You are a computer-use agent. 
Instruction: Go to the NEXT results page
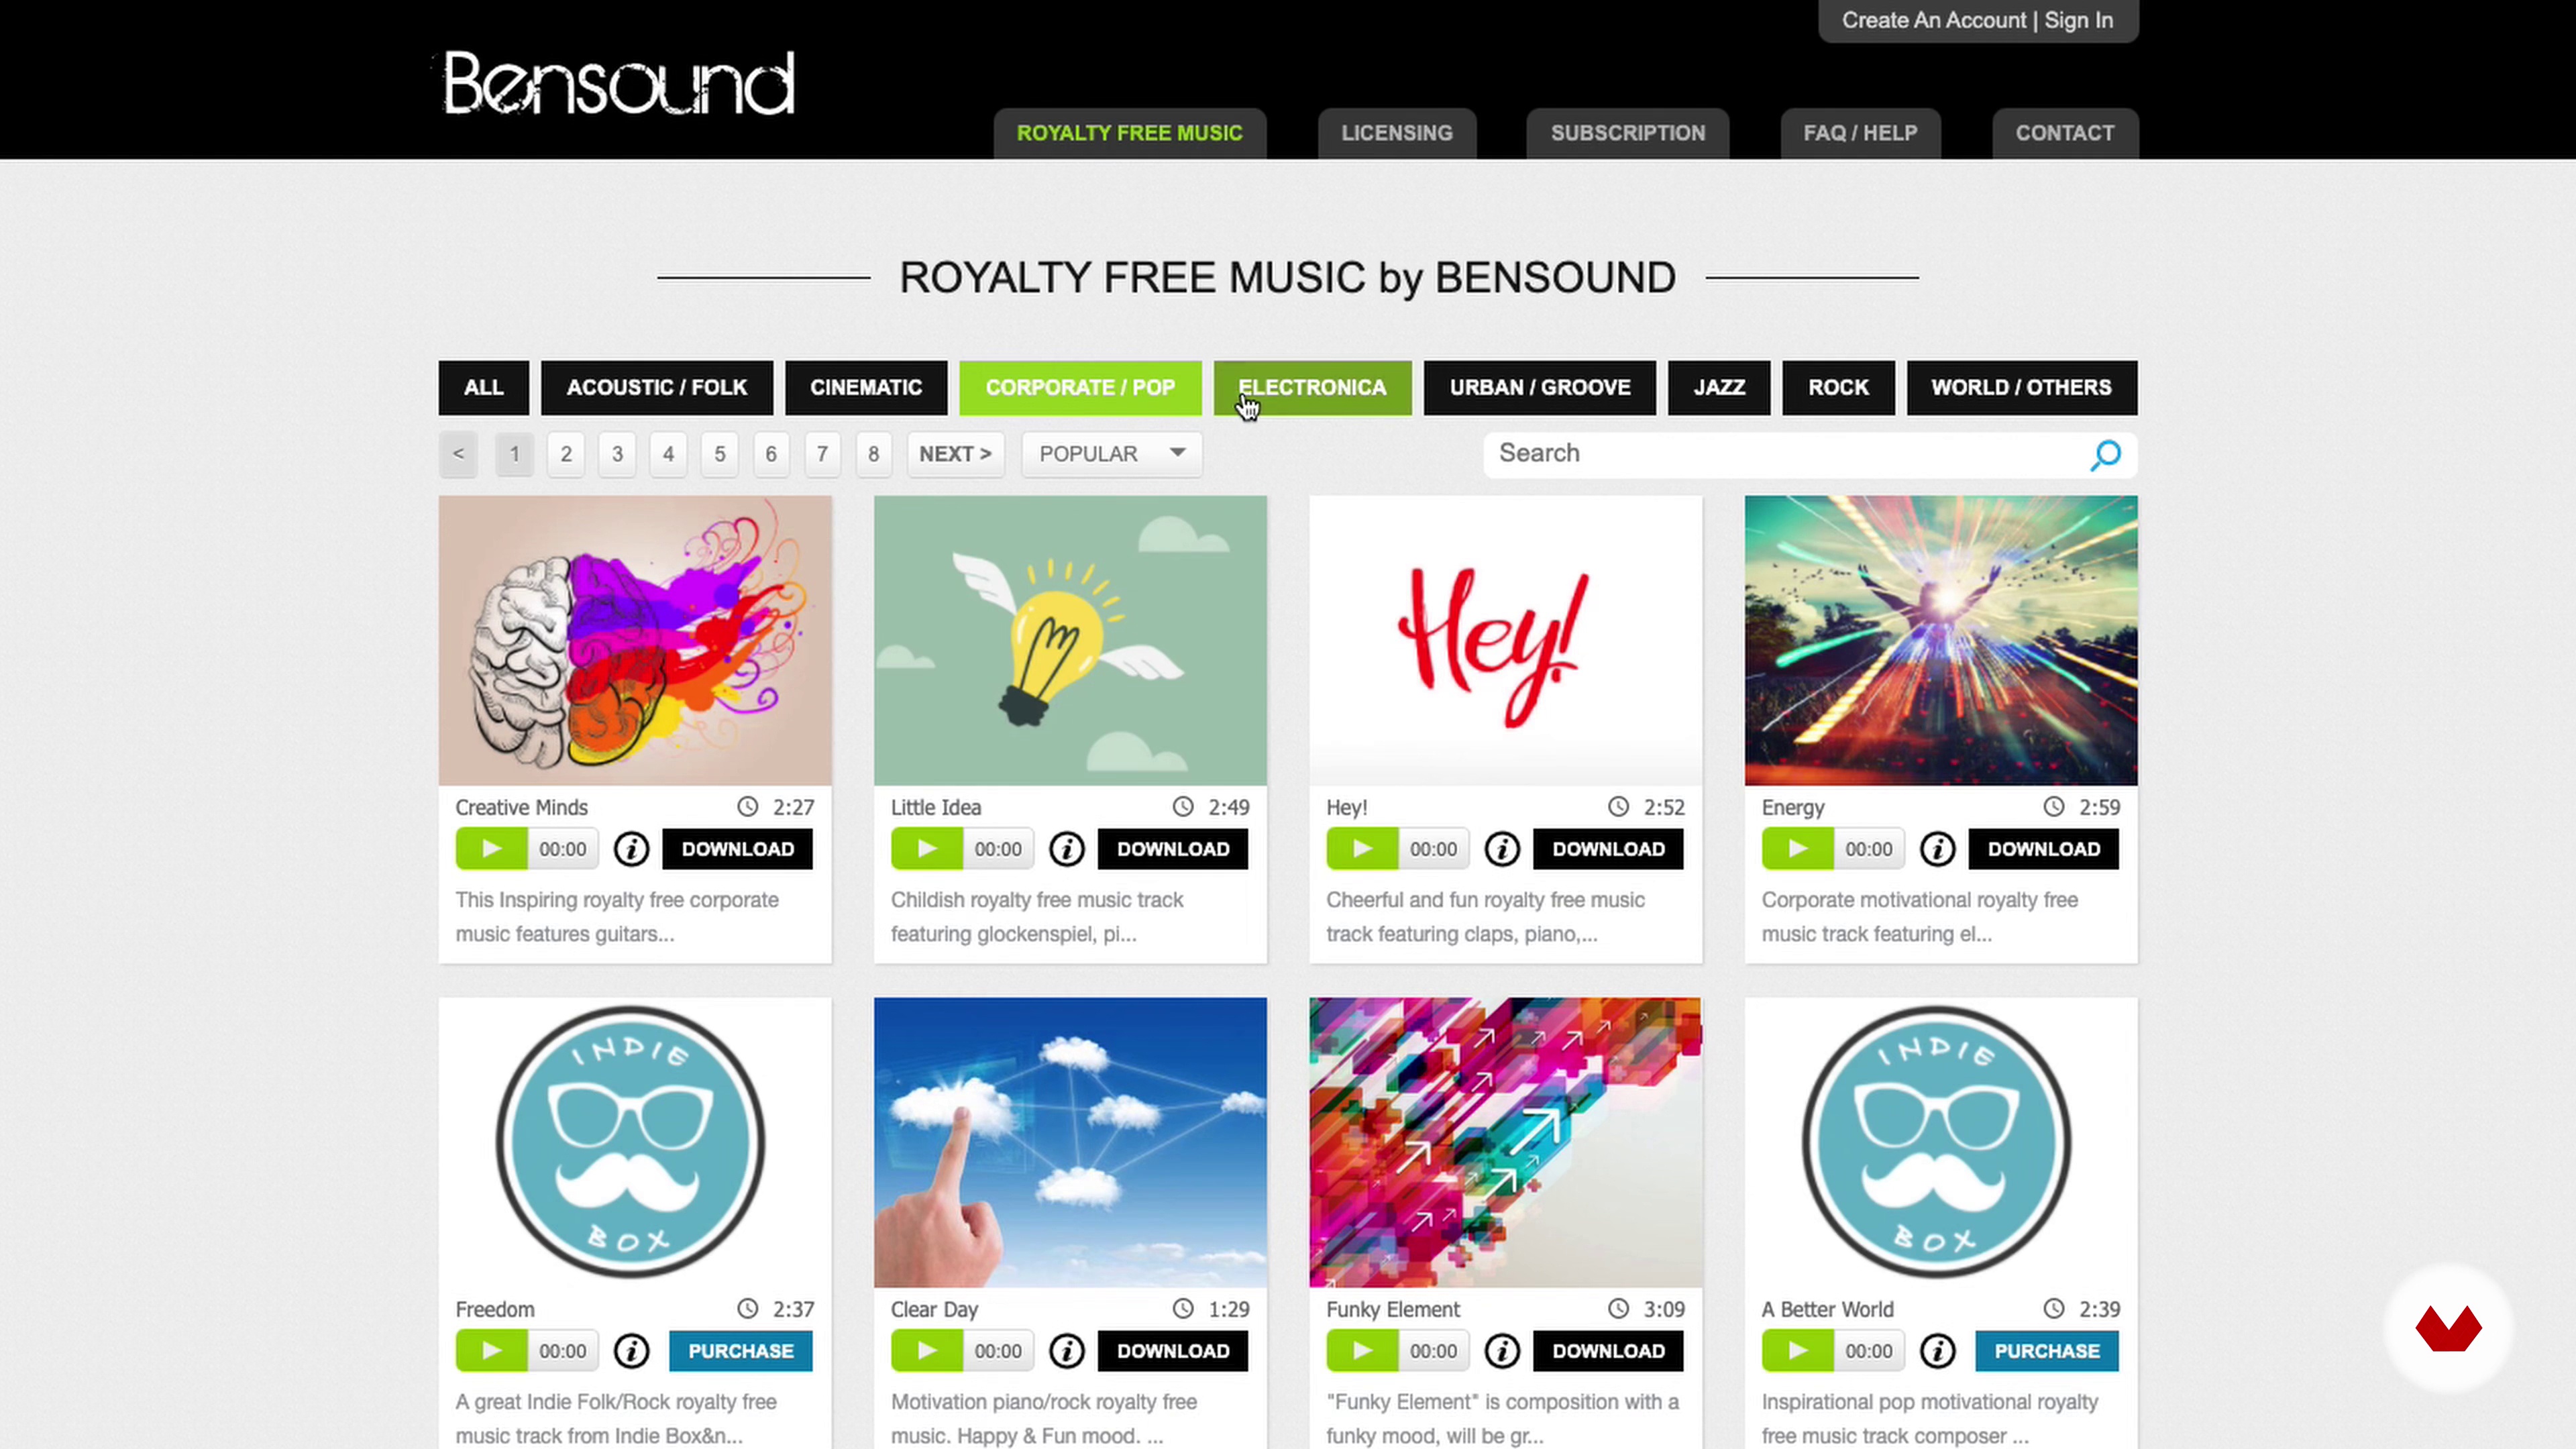pyautogui.click(x=955, y=454)
